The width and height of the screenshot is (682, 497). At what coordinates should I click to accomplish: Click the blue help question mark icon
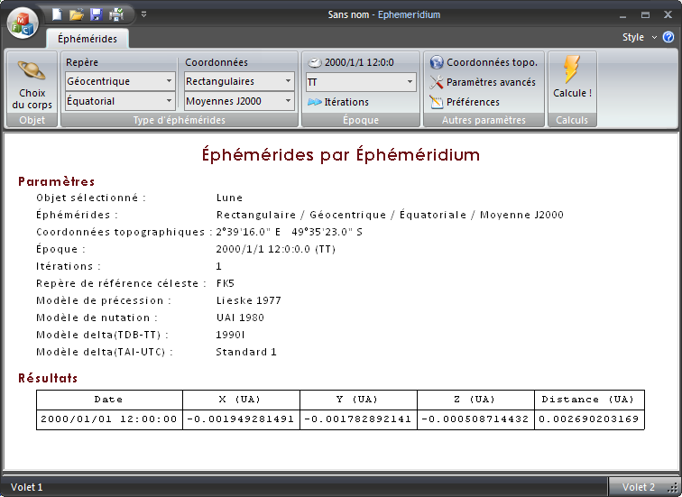coord(668,38)
